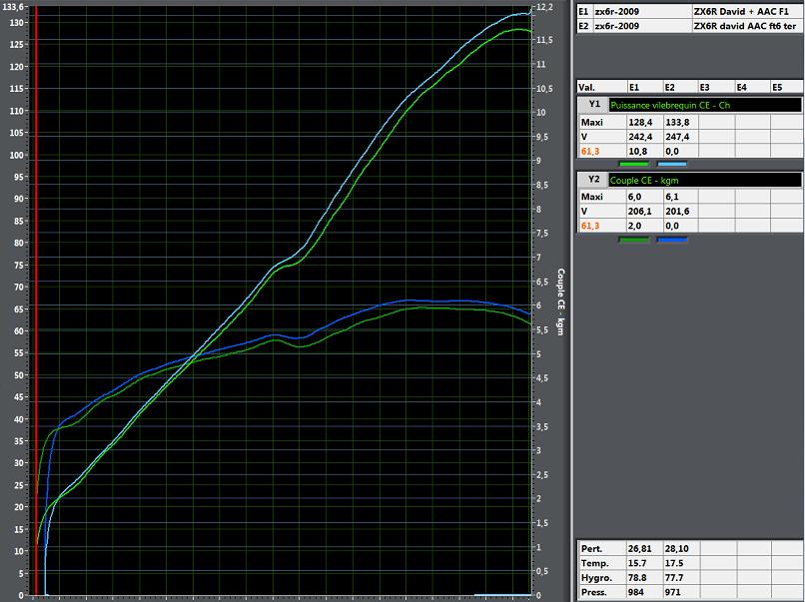
Task: Click the E4 column header
Action: pyautogui.click(x=740, y=87)
